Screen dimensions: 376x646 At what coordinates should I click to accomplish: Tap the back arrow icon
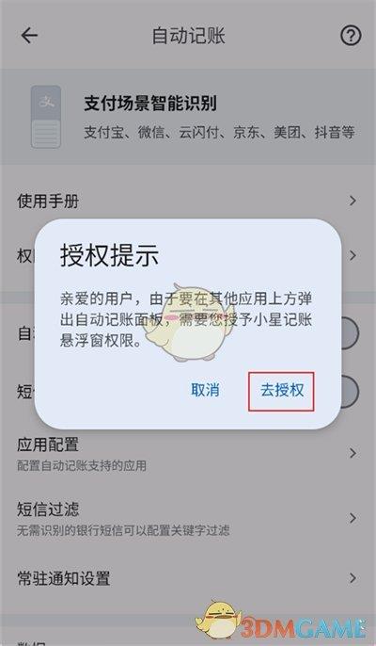click(29, 36)
